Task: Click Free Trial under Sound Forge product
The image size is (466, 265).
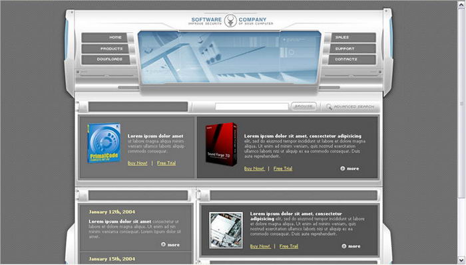Action: pyautogui.click(x=283, y=169)
